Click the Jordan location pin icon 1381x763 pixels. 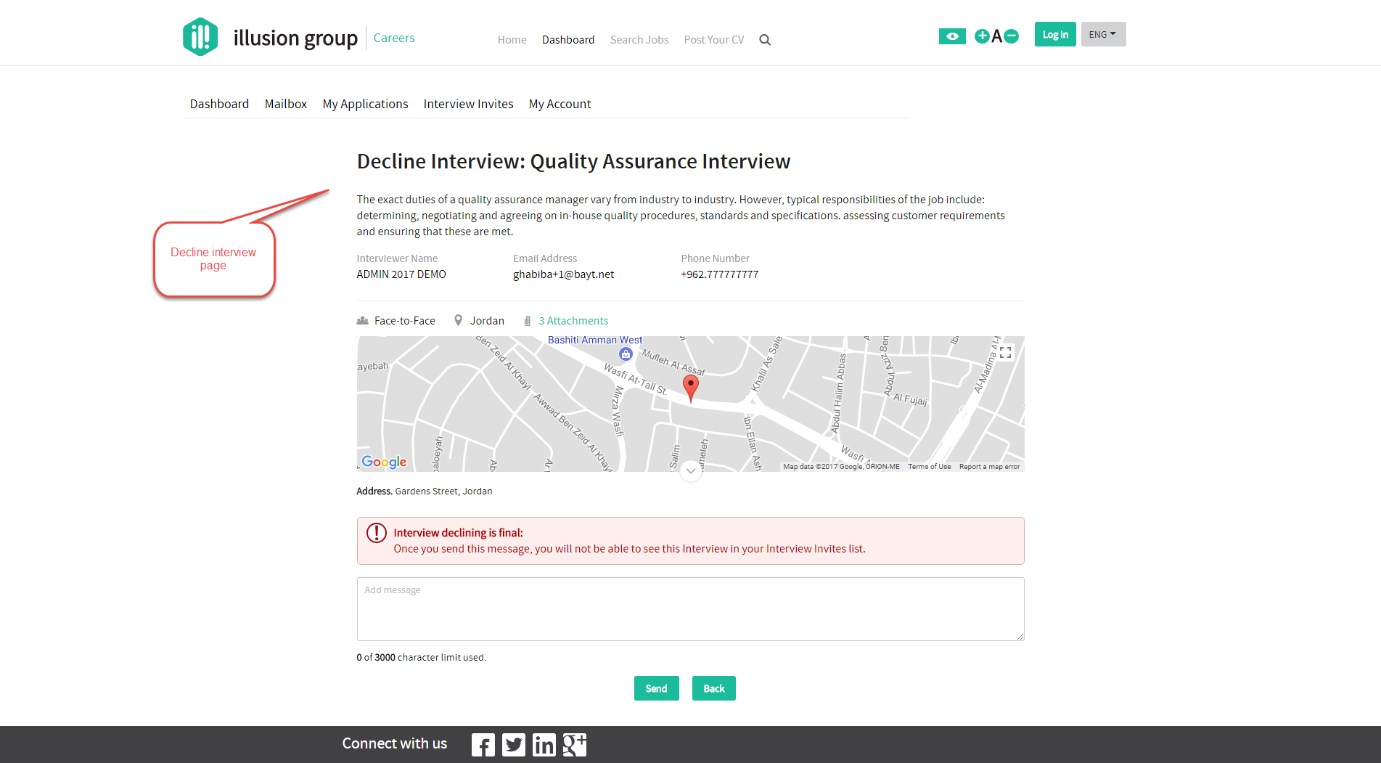click(x=458, y=320)
